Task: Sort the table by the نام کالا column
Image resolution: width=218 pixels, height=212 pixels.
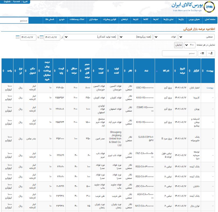Action: click(164, 71)
